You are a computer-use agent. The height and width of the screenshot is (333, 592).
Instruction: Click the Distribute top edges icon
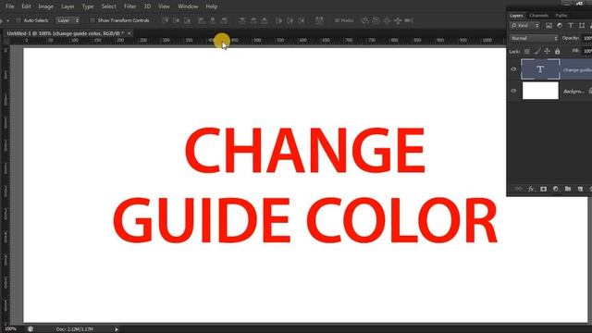pos(242,20)
